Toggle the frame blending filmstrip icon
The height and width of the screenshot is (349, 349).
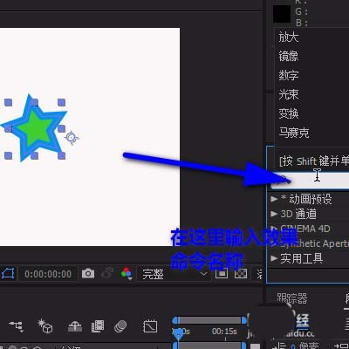(98, 326)
